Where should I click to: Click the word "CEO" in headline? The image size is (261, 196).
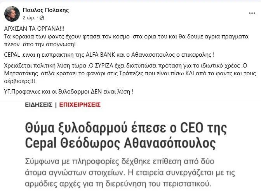[x=183, y=128]
